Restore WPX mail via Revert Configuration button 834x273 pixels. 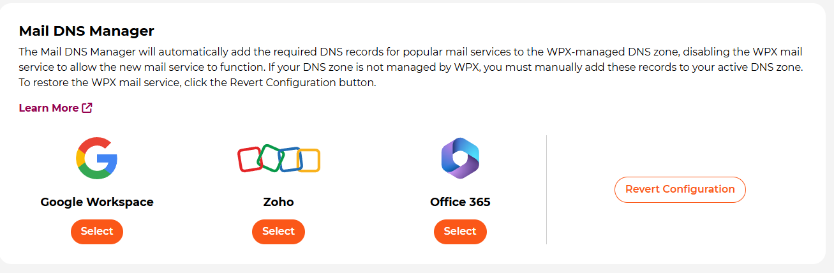click(680, 189)
